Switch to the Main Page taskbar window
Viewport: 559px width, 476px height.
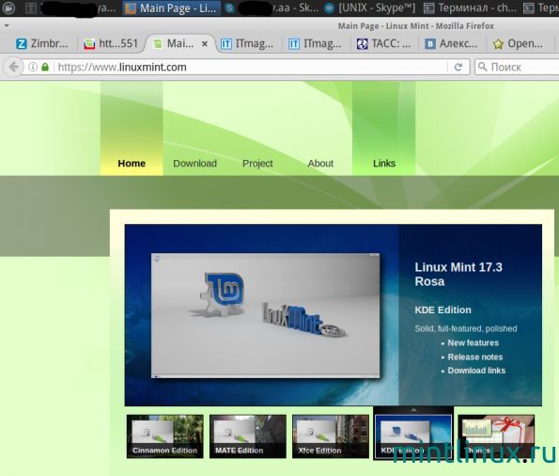tap(171, 8)
